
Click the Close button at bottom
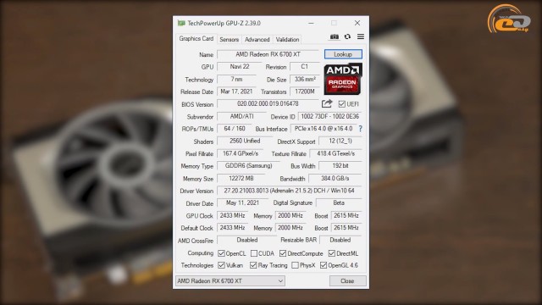[x=347, y=280]
